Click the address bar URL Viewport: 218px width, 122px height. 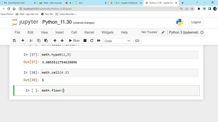pos(47,9)
